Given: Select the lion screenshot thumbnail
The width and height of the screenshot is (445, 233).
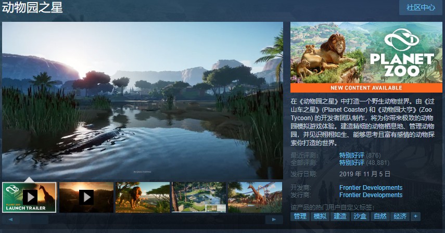Looking at the screenshot, I should [x=143, y=197].
